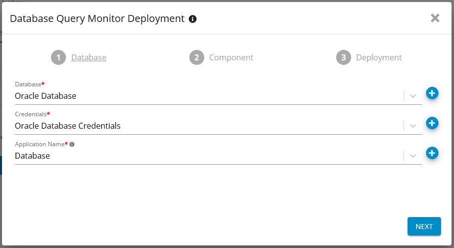The height and width of the screenshot is (248, 454).
Task: Expand the Database dropdown arrow
Action: tap(413, 96)
